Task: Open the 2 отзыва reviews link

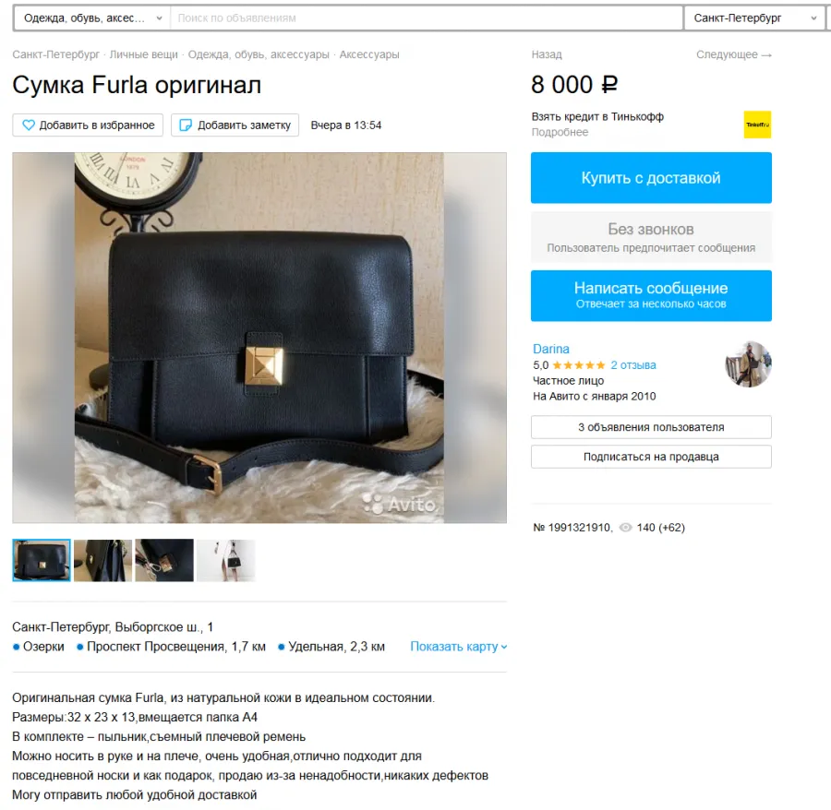Action: pyautogui.click(x=632, y=364)
